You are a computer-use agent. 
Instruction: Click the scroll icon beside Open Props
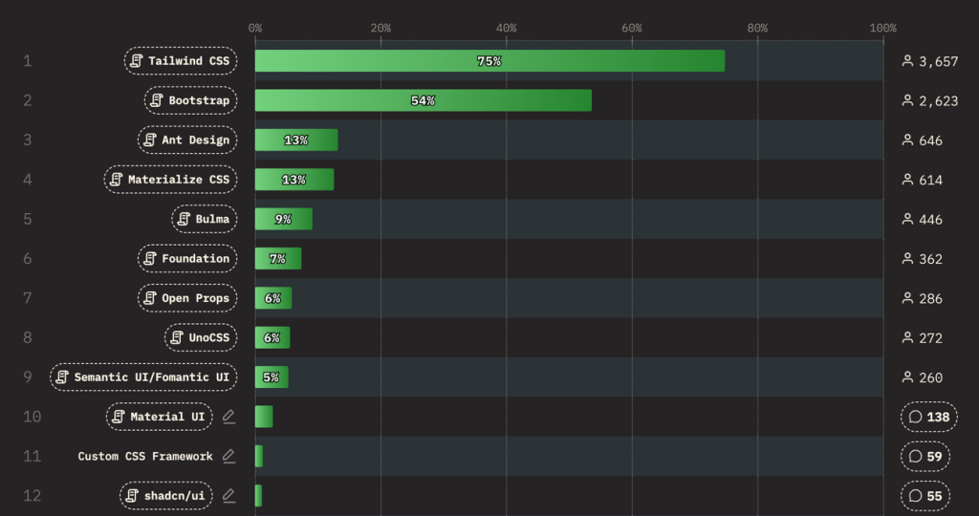(x=150, y=298)
